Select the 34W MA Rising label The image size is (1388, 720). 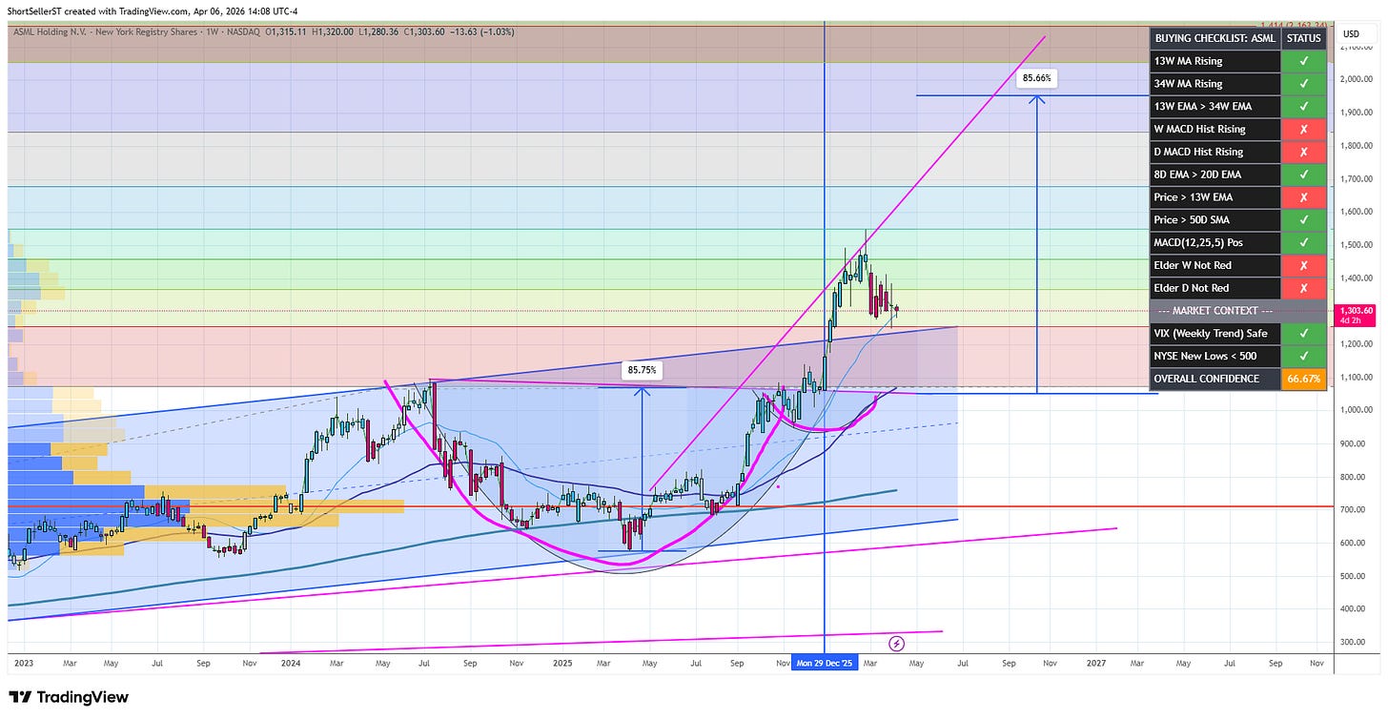[1188, 84]
